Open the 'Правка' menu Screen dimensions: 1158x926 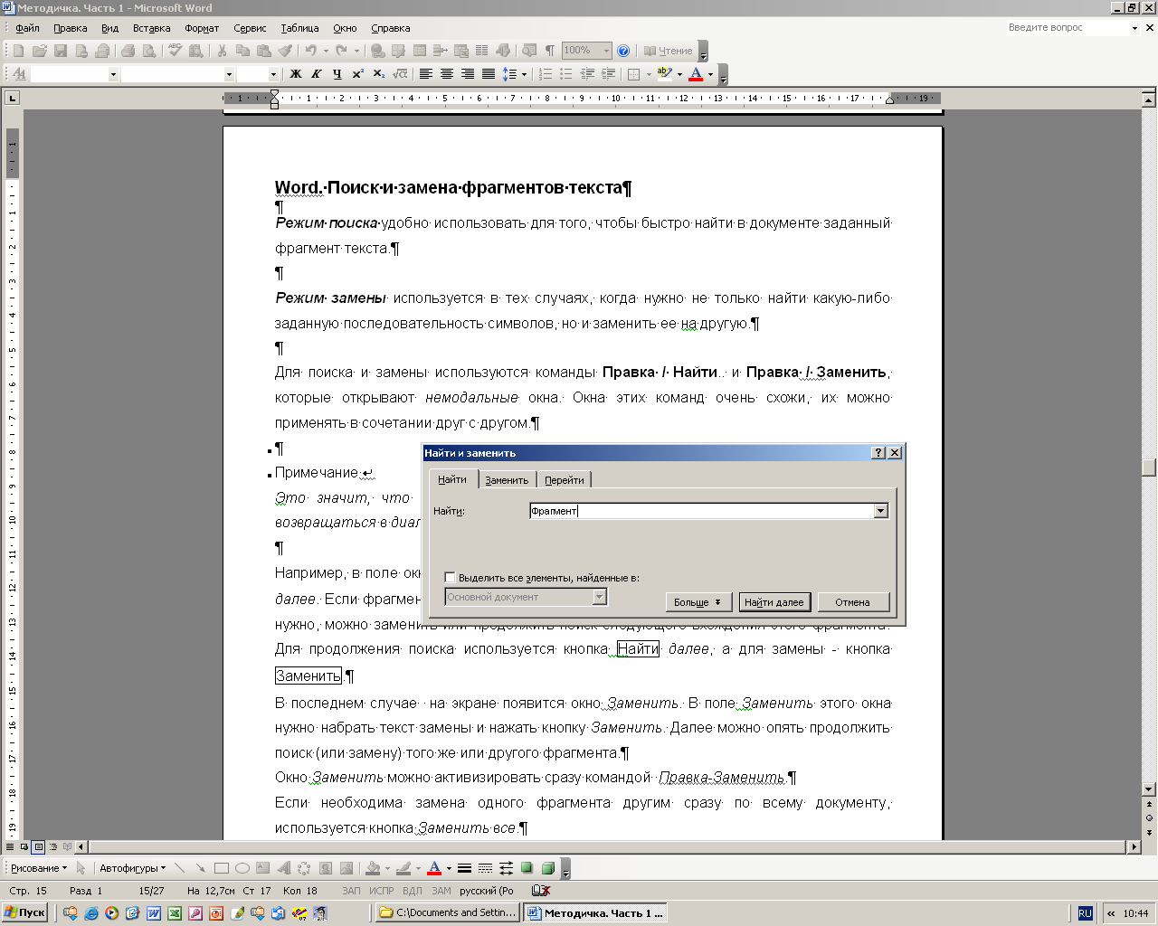click(x=70, y=28)
